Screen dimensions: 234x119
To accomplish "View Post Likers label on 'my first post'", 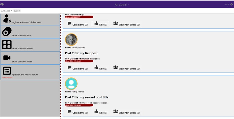I will (x=129, y=69).
